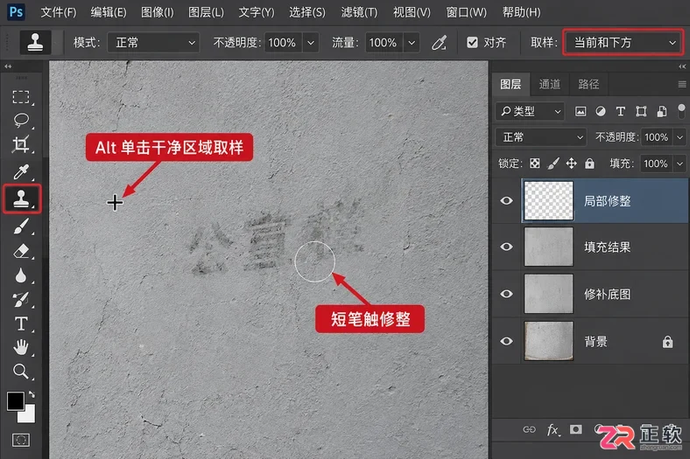This screenshot has height=459, width=690.
Task: Open the 编辑(E) menu
Action: [109, 12]
